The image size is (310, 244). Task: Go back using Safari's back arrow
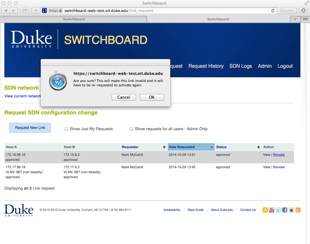tap(6, 11)
